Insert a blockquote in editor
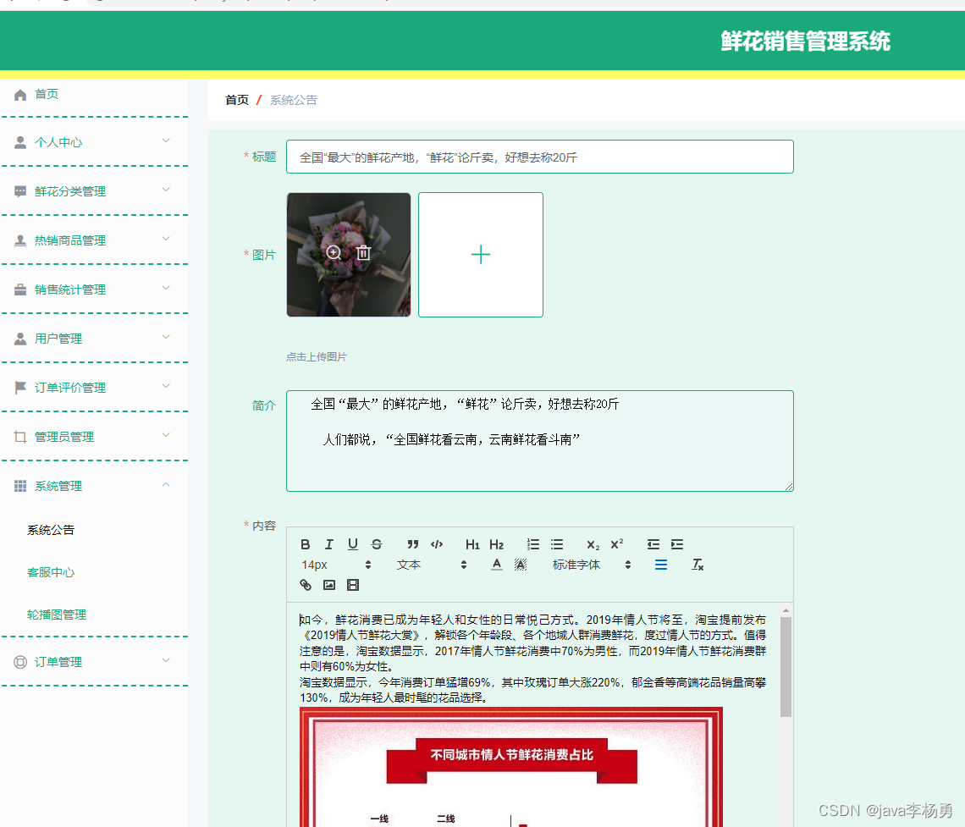The image size is (965, 827). [413, 544]
